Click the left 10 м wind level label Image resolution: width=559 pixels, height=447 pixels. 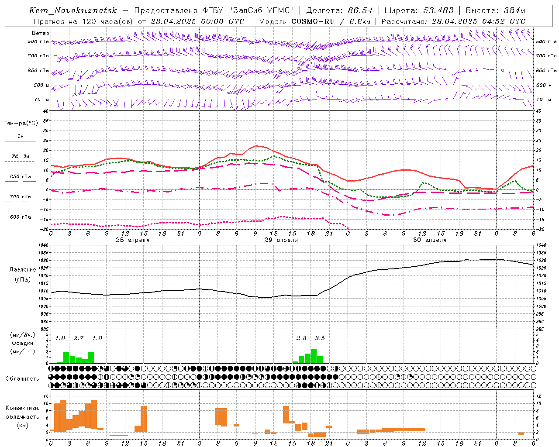coord(41,100)
